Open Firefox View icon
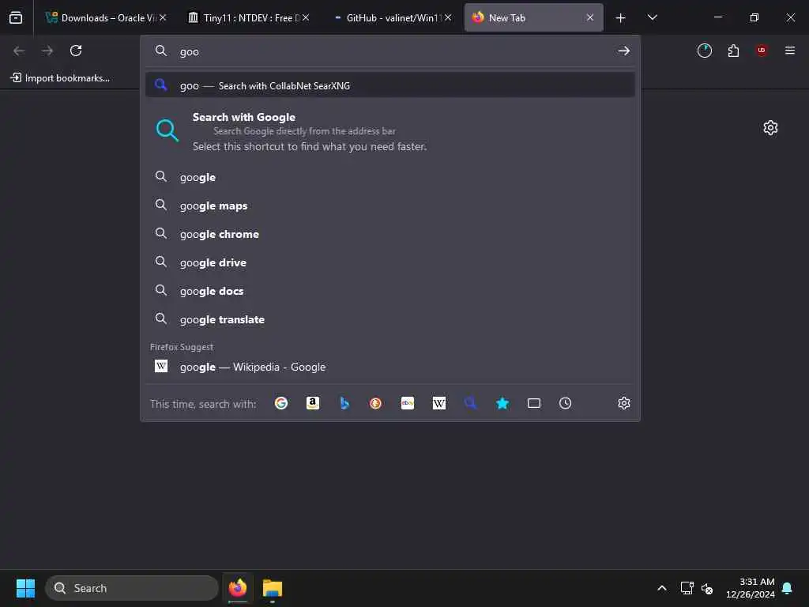 [x=16, y=17]
